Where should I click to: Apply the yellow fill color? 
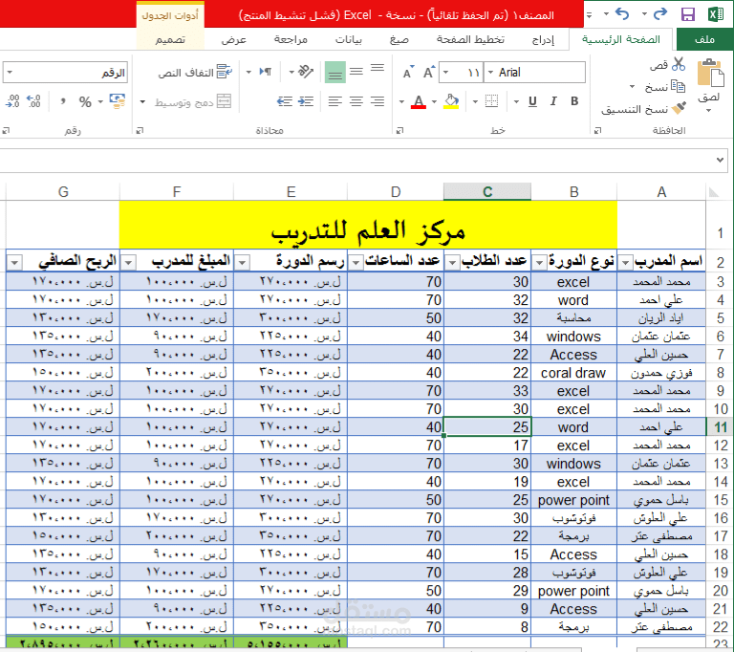click(451, 101)
